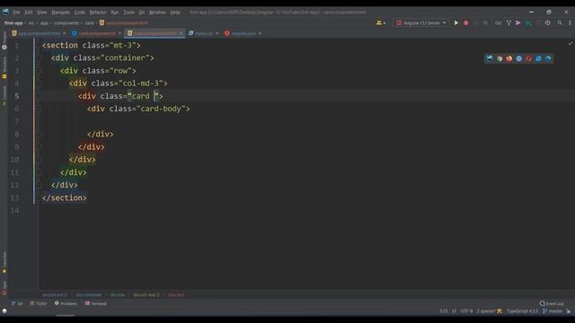Click the 2 spaces indent status entry
The height and width of the screenshot is (323, 575).
[x=486, y=311]
